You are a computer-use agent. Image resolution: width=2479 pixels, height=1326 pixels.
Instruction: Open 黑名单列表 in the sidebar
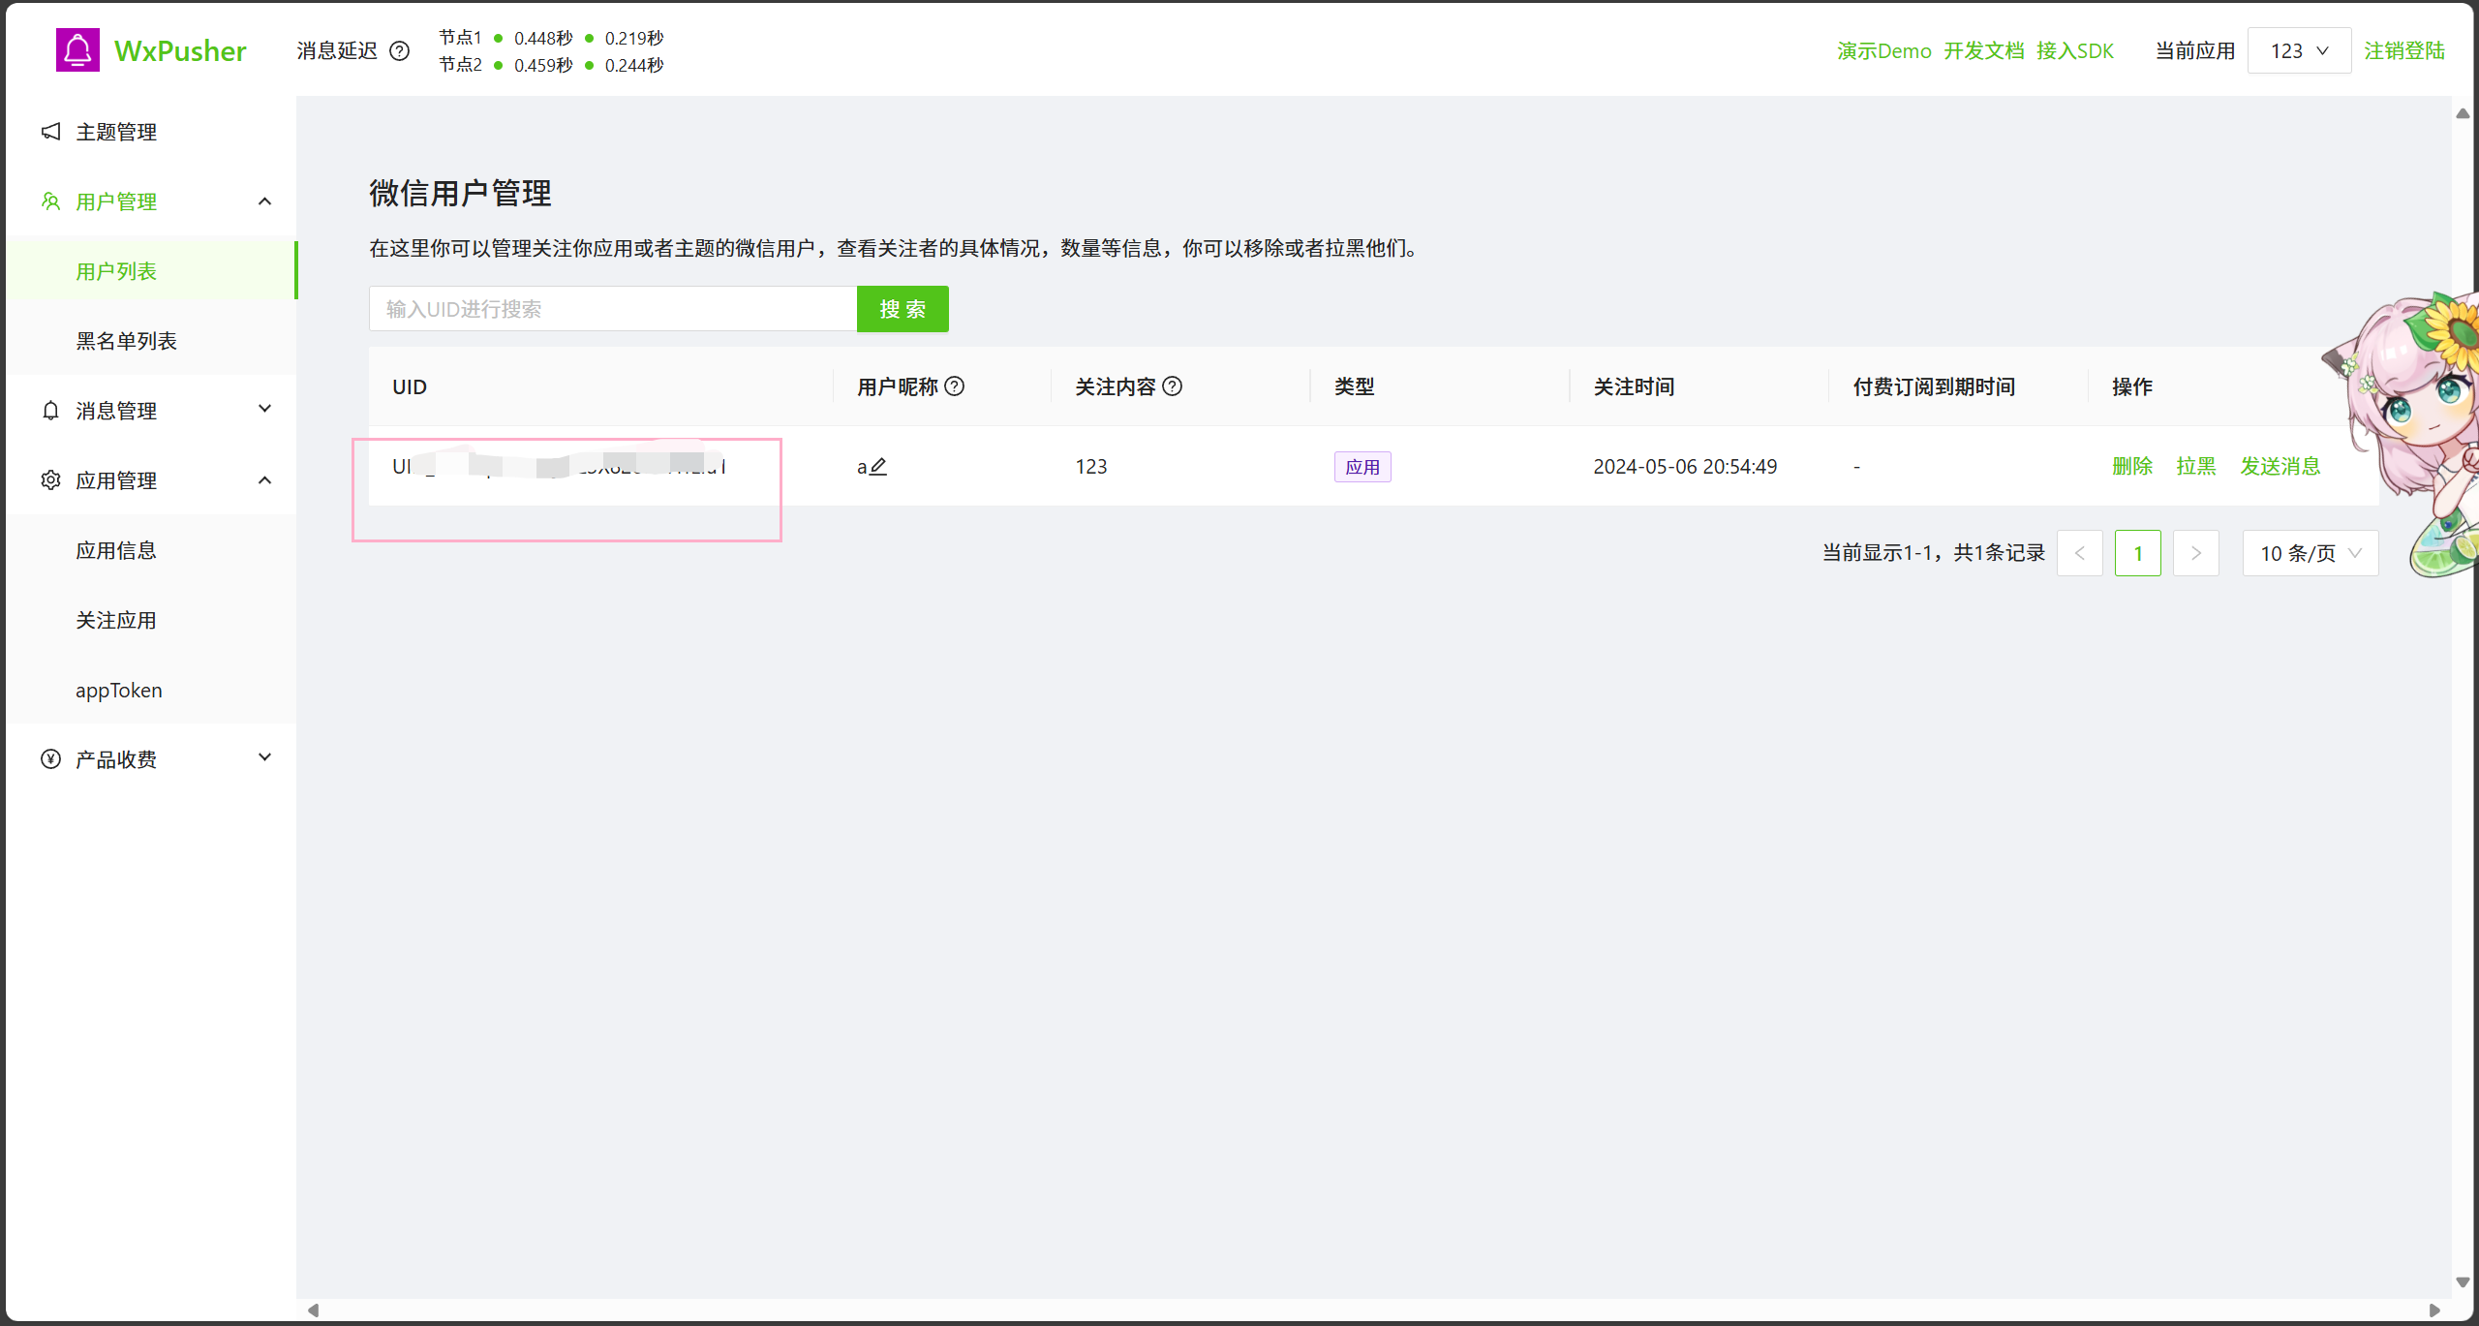127,341
